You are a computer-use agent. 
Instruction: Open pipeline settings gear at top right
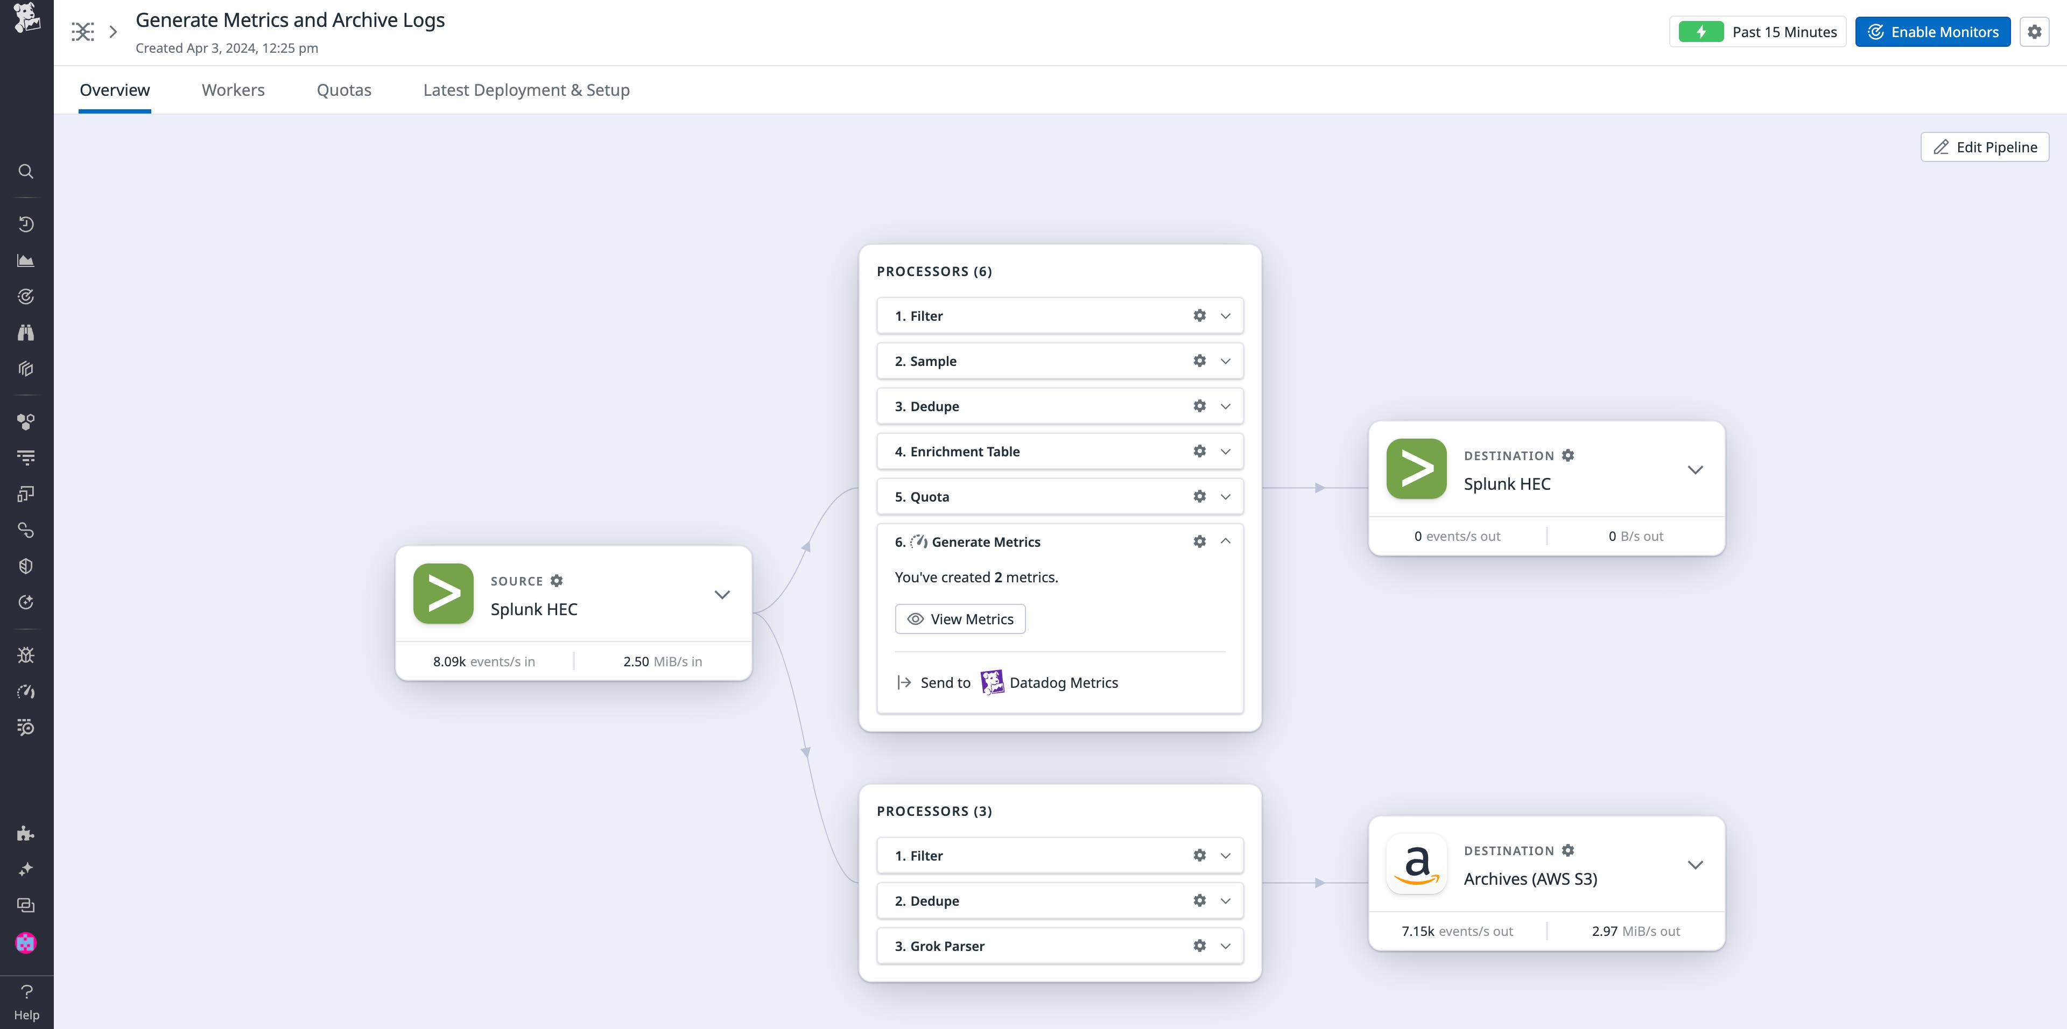point(2035,32)
